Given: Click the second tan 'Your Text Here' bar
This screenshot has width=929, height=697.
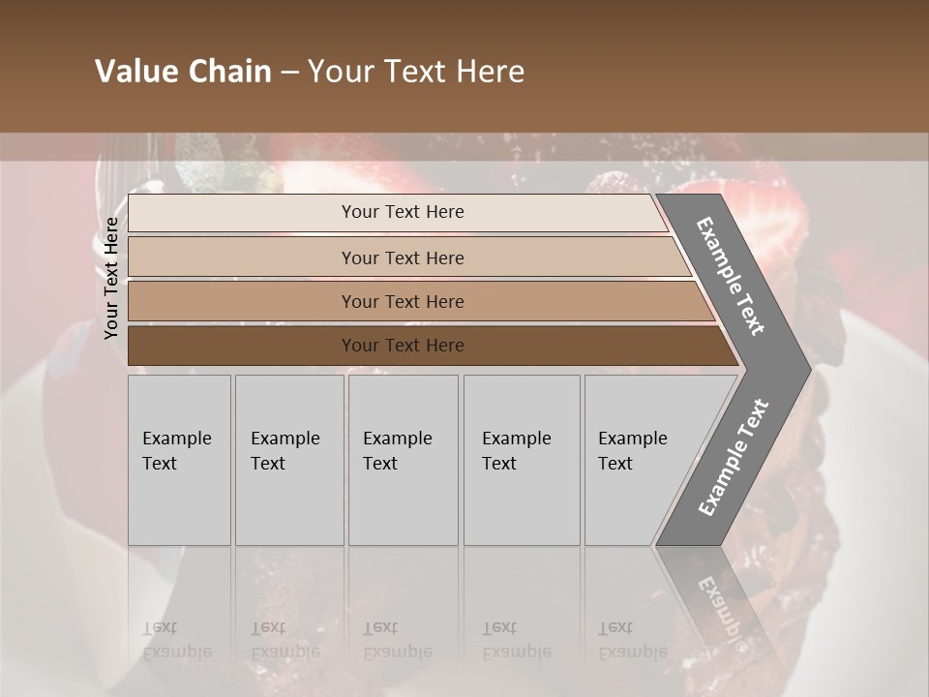Looking at the screenshot, I should [402, 258].
